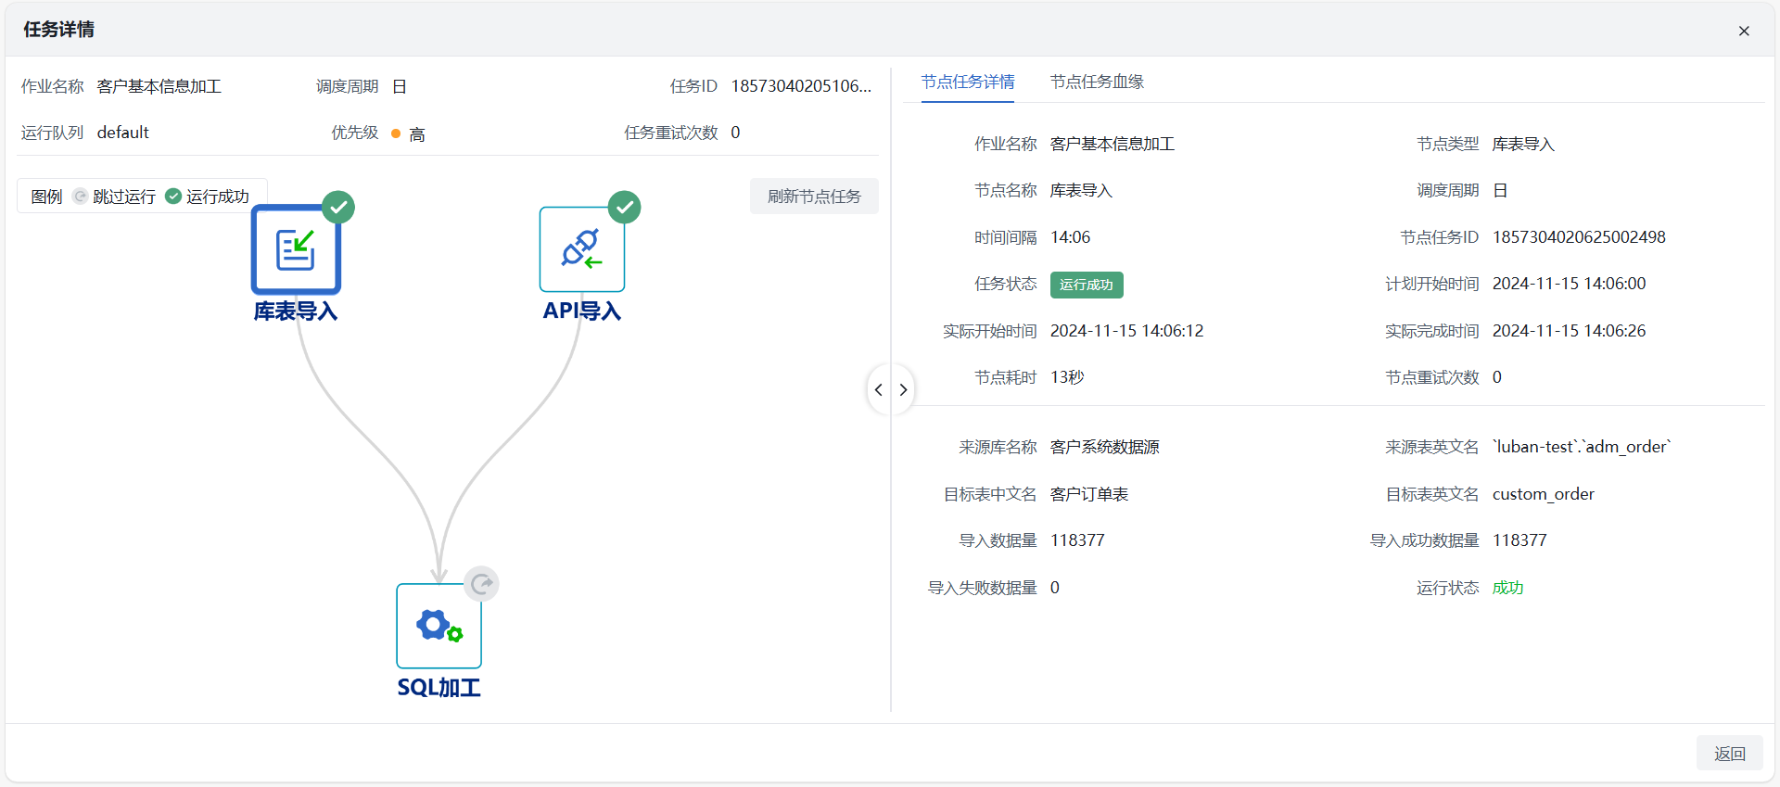Select the API导入 node icon
1780x787 pixels.
(x=582, y=249)
